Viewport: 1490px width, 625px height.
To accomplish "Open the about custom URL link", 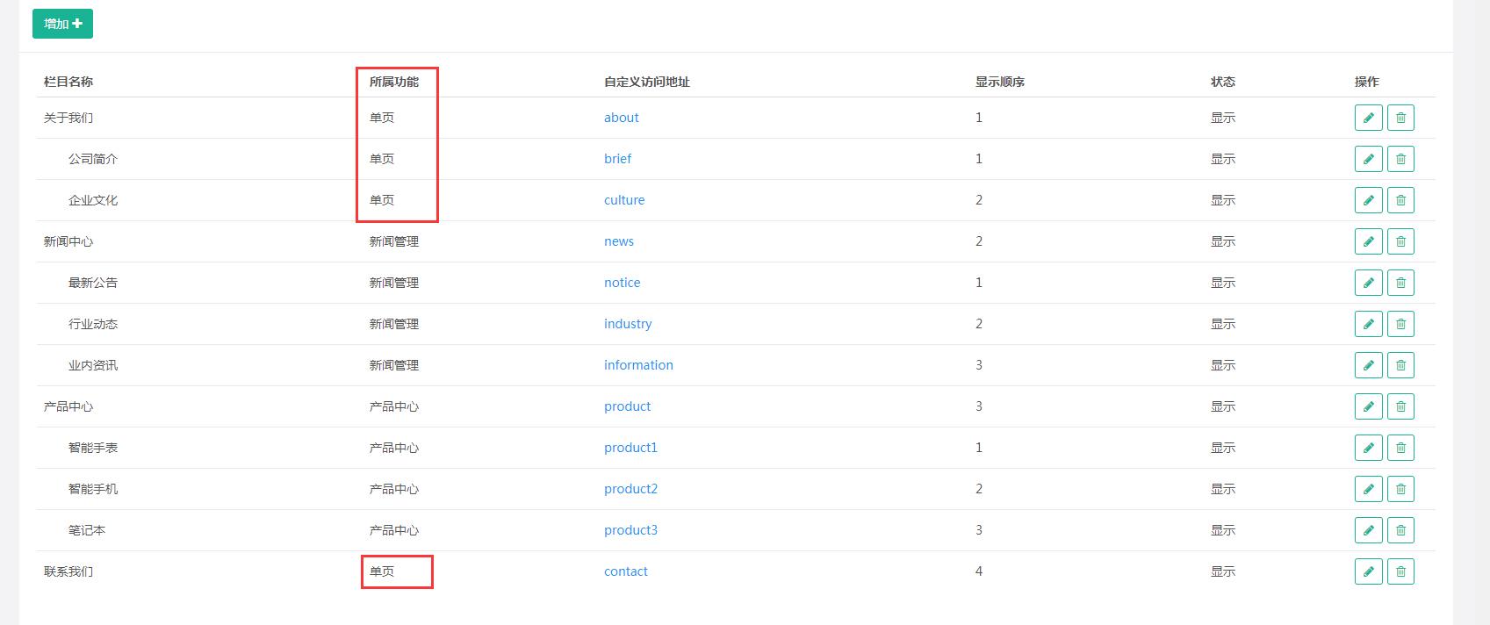I will (621, 118).
